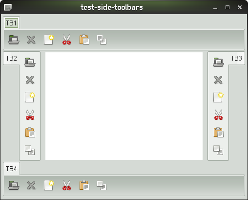
Task: Click the Cut scissors icon in TB3 toolbar
Action: coord(218,115)
